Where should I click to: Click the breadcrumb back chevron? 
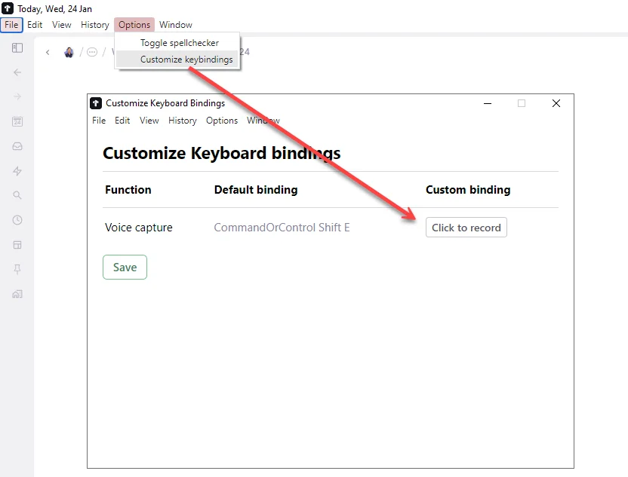tap(48, 53)
